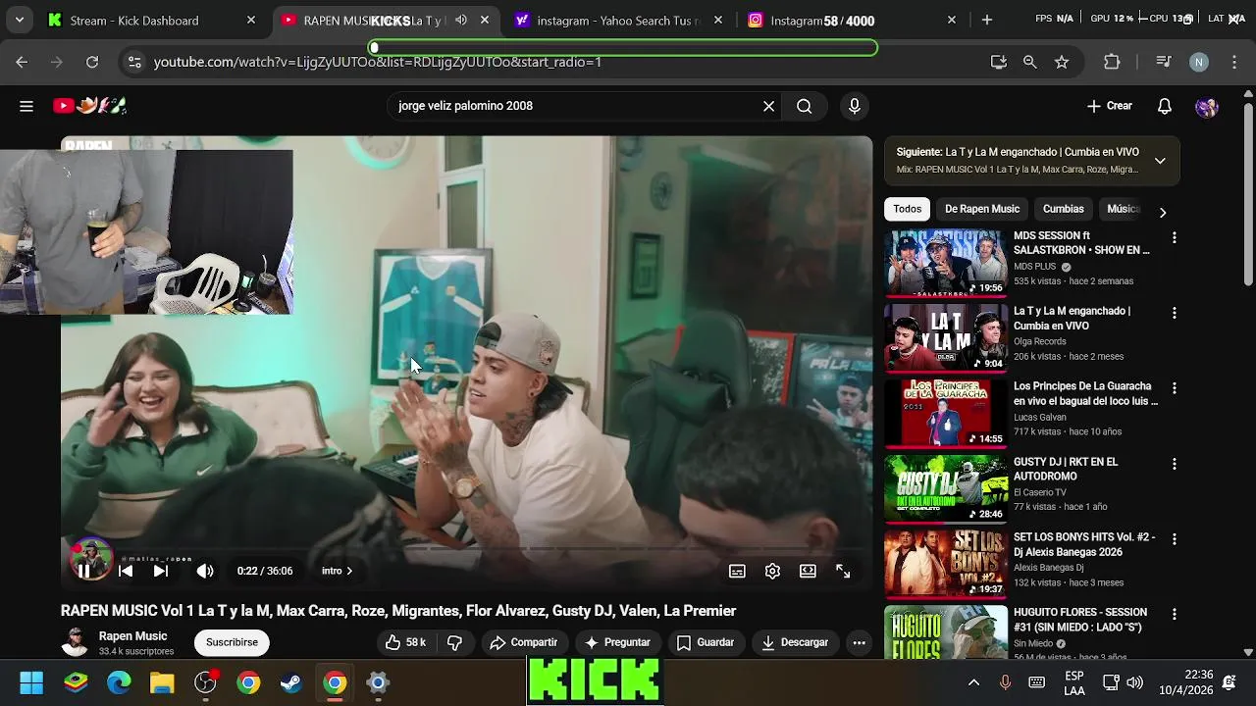Open options for GUSTY DJ video

pos(1174,464)
